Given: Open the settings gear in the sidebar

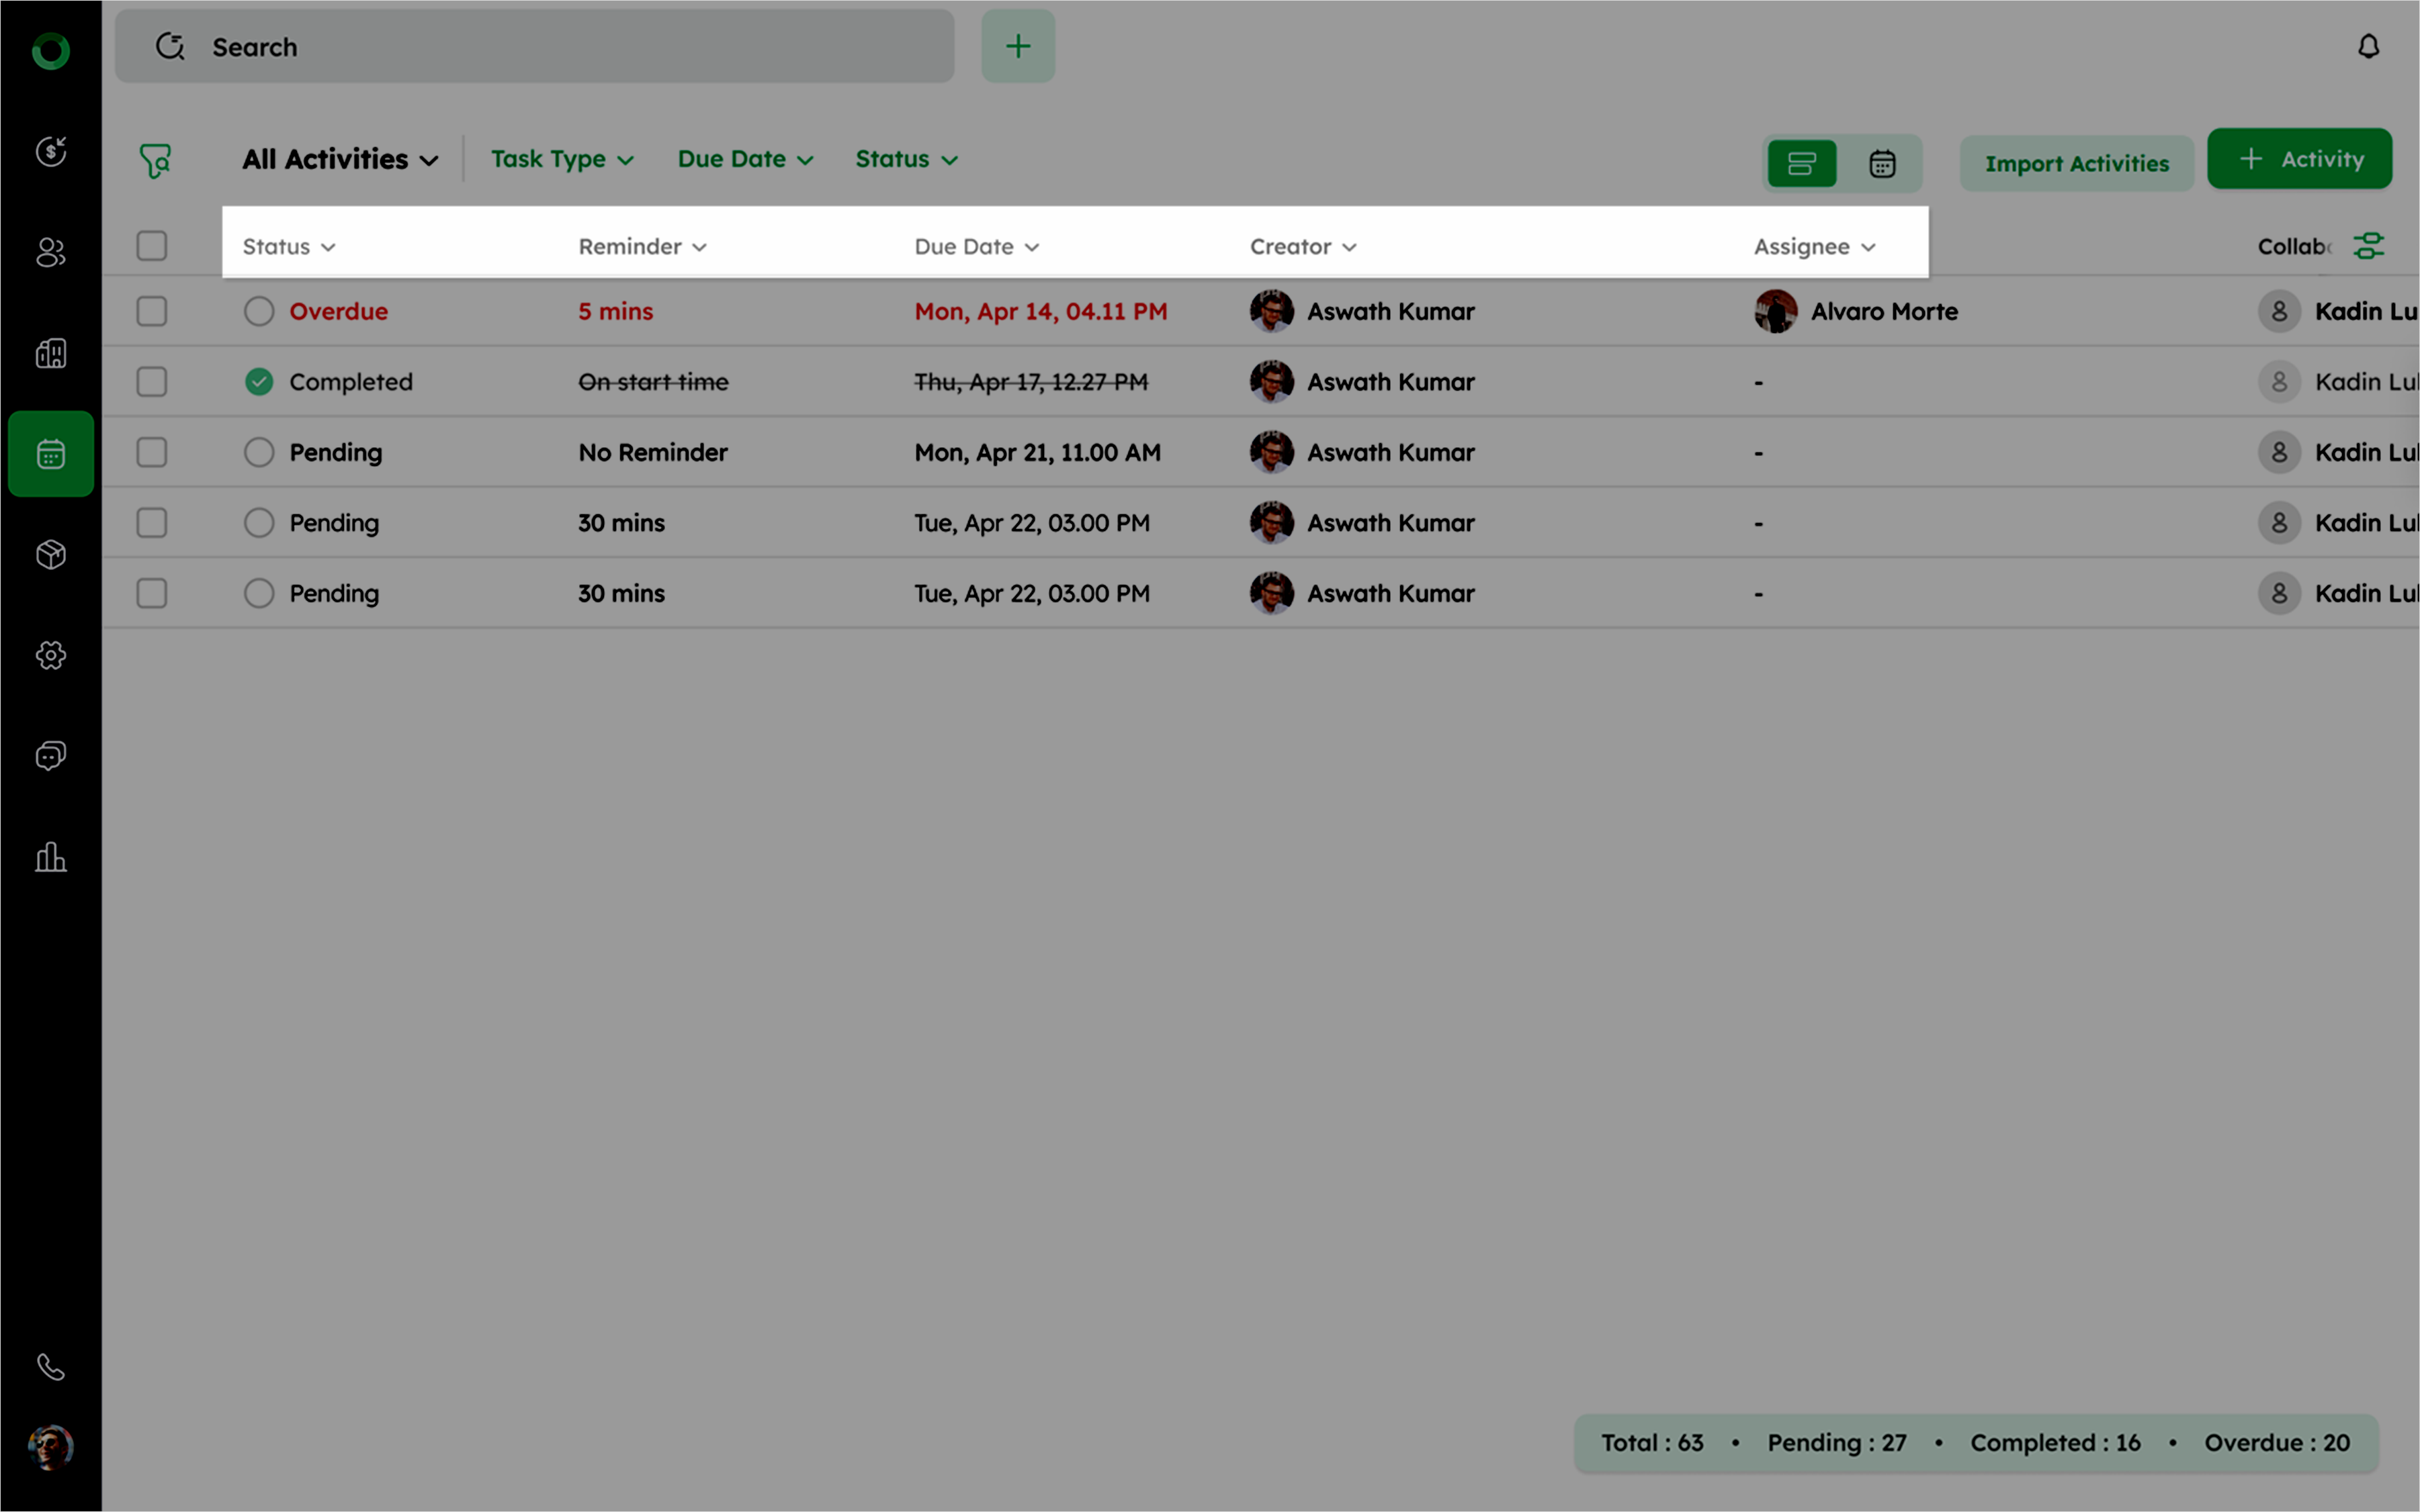Looking at the screenshot, I should (x=51, y=655).
